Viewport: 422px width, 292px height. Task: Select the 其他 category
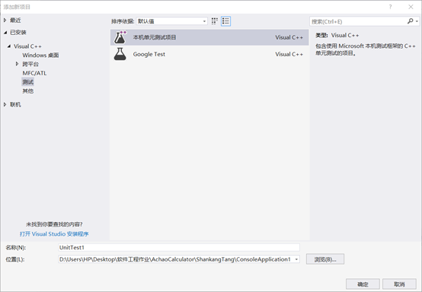[x=28, y=91]
